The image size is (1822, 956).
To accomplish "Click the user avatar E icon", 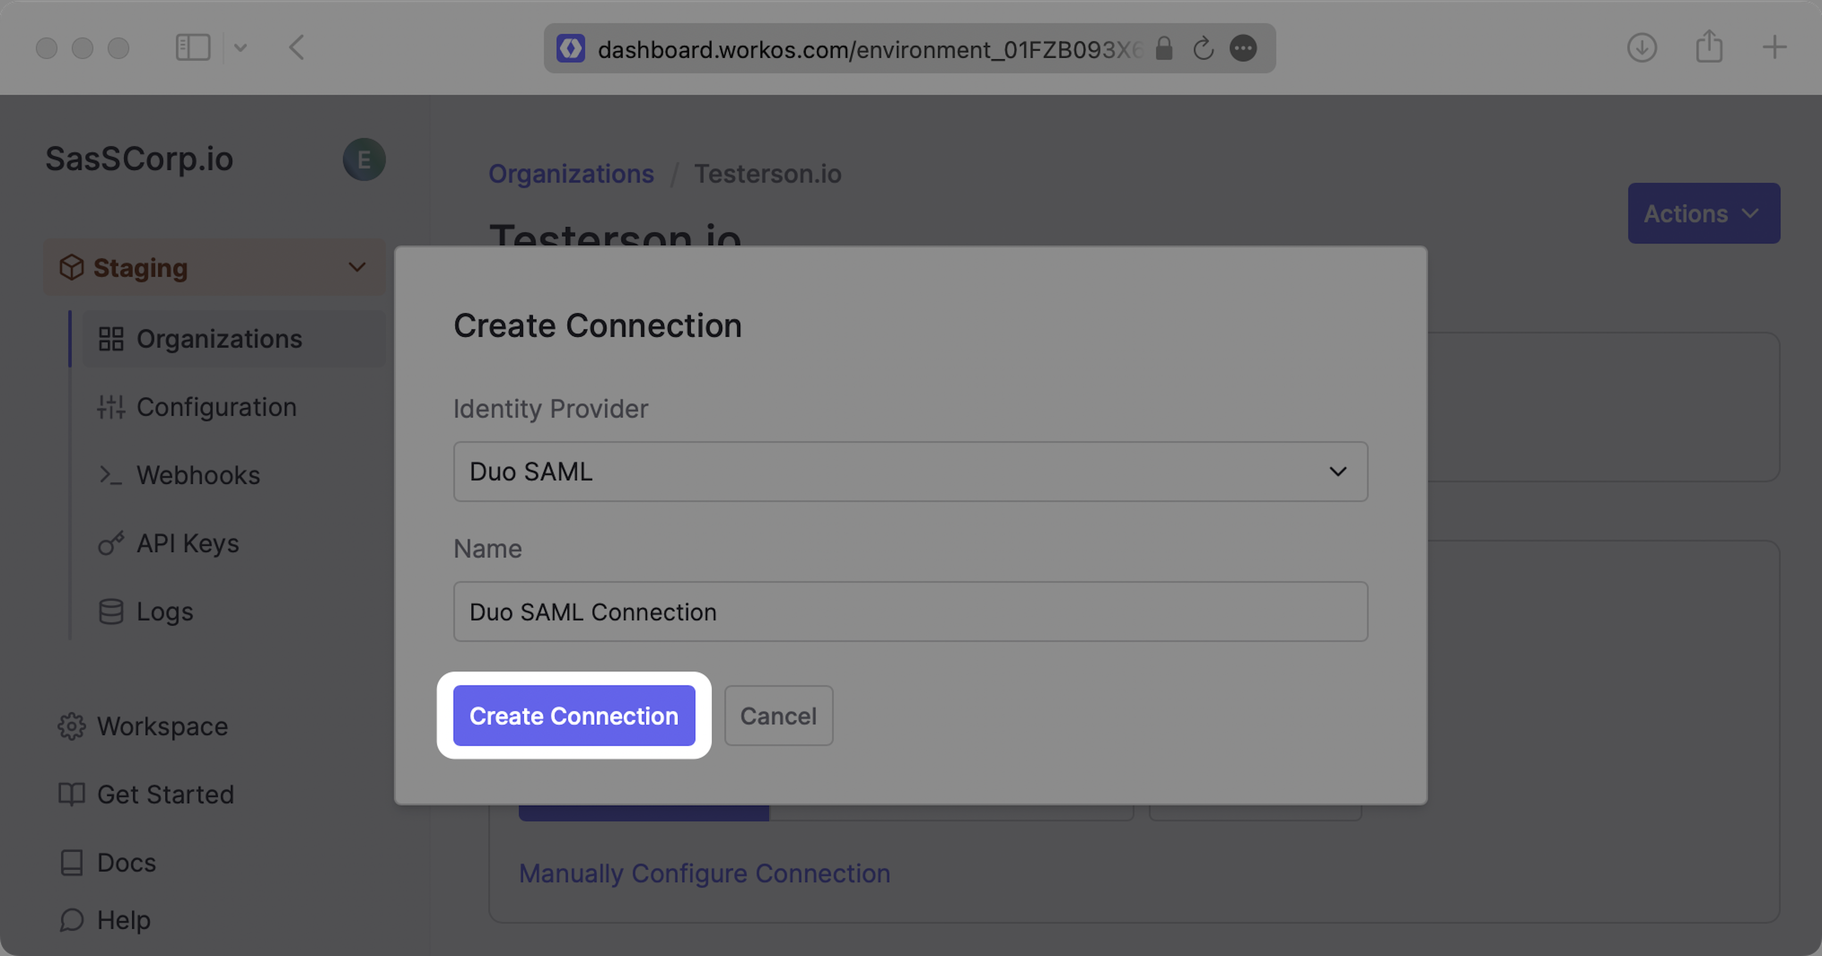I will point(363,159).
